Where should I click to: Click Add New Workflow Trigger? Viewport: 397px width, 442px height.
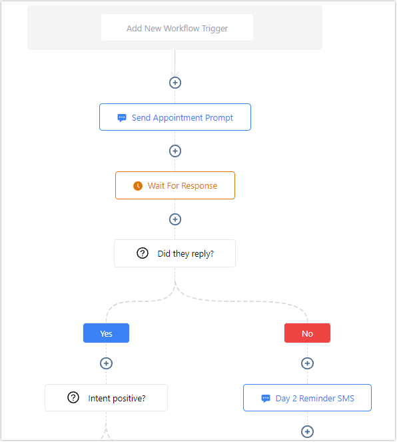tap(177, 28)
